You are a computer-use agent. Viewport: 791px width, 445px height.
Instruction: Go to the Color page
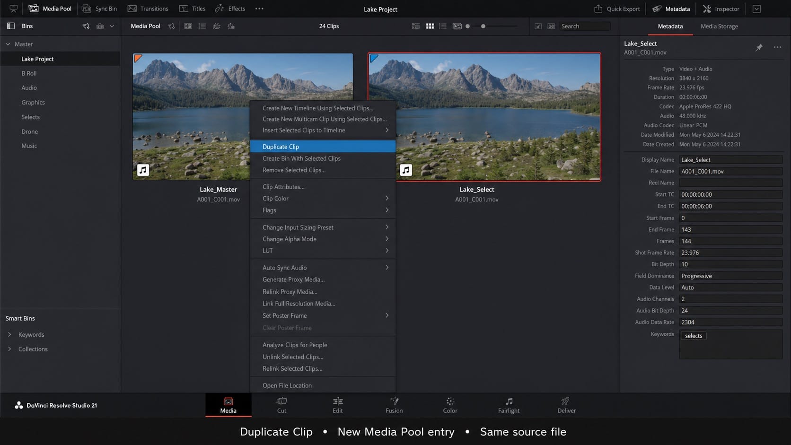point(450,405)
